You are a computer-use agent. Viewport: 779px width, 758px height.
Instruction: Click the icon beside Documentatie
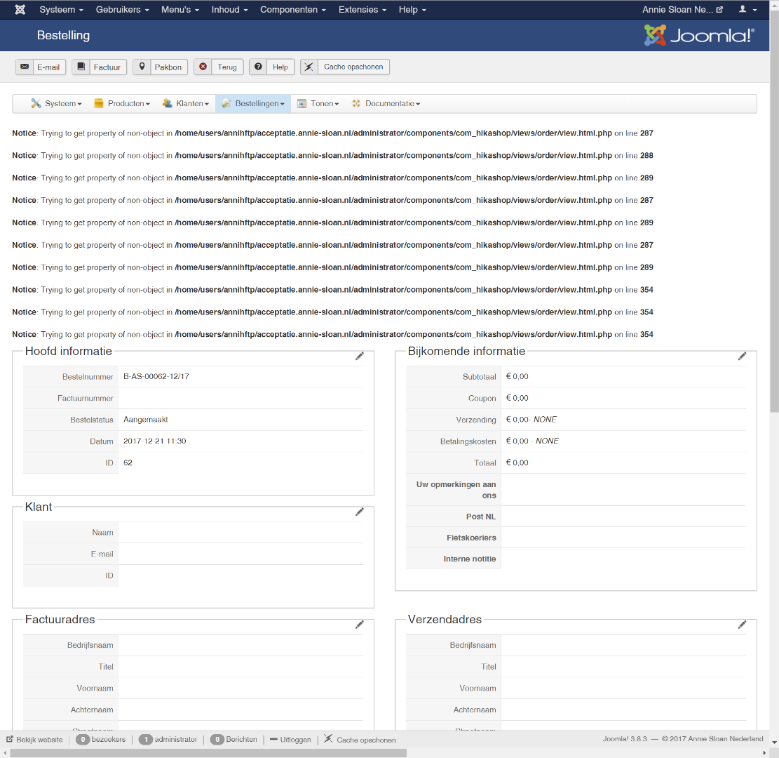click(356, 103)
